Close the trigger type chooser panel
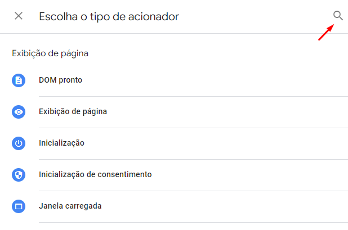This screenshot has height=230, width=348. [19, 16]
